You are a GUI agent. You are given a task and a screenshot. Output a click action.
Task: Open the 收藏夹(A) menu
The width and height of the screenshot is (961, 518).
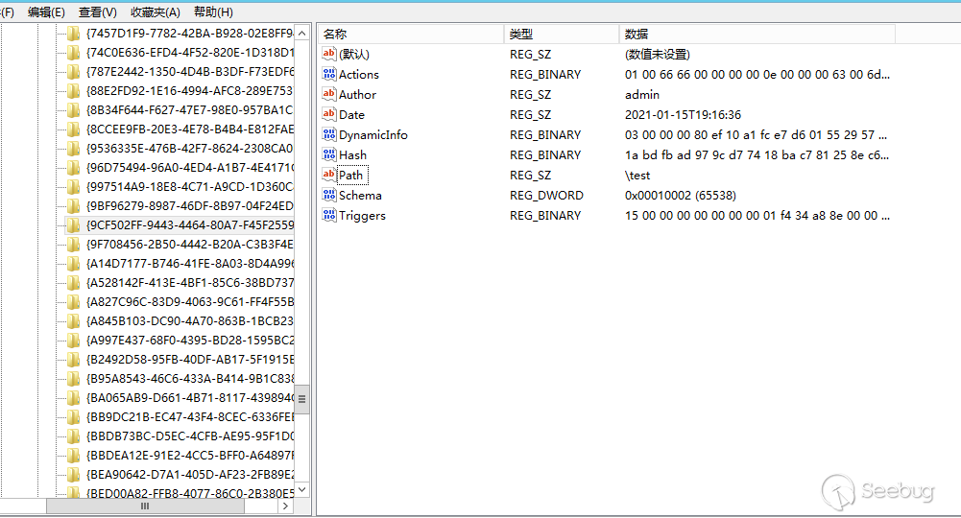[x=156, y=12]
